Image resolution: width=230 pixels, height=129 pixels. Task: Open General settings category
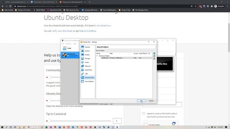(88, 47)
